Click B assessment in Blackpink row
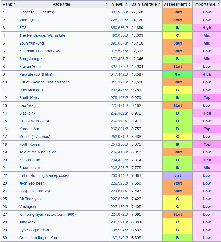The height and width of the screenshot is (242, 221). coord(177,113)
